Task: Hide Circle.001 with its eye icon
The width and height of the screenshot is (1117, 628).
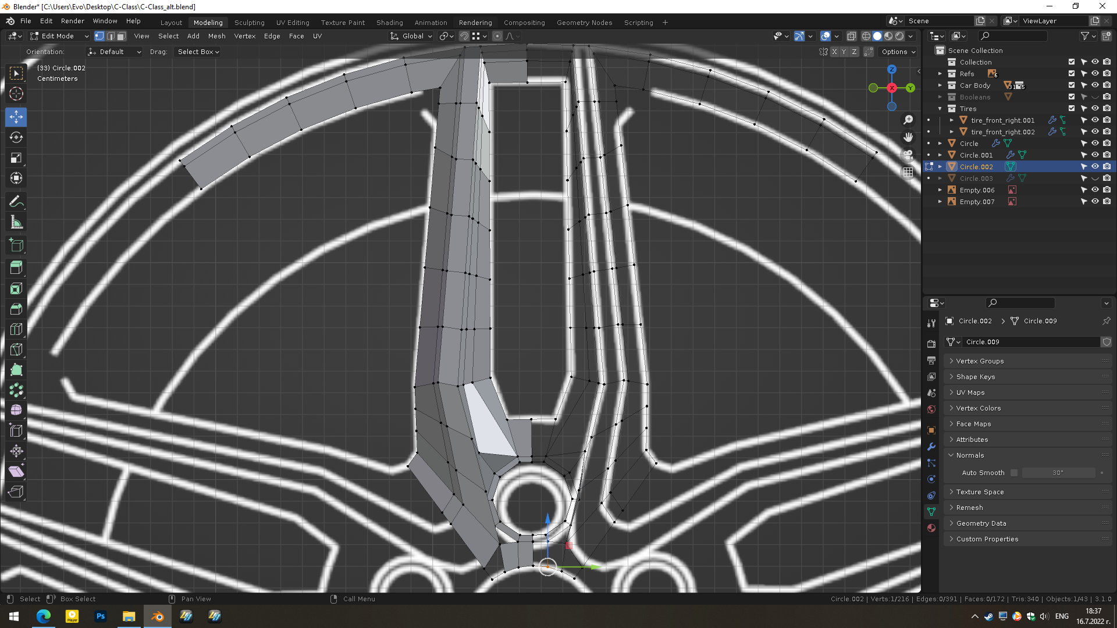Action: pyautogui.click(x=1095, y=155)
